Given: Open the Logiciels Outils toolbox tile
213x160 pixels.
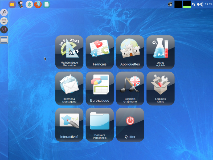Looking at the screenshot, I should coord(161,89).
